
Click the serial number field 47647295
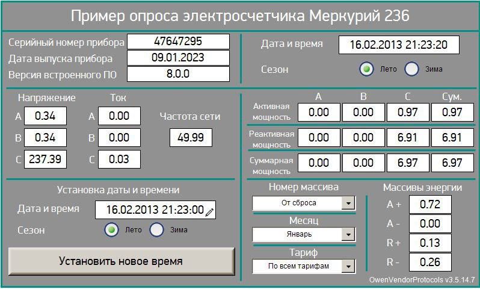(x=178, y=42)
